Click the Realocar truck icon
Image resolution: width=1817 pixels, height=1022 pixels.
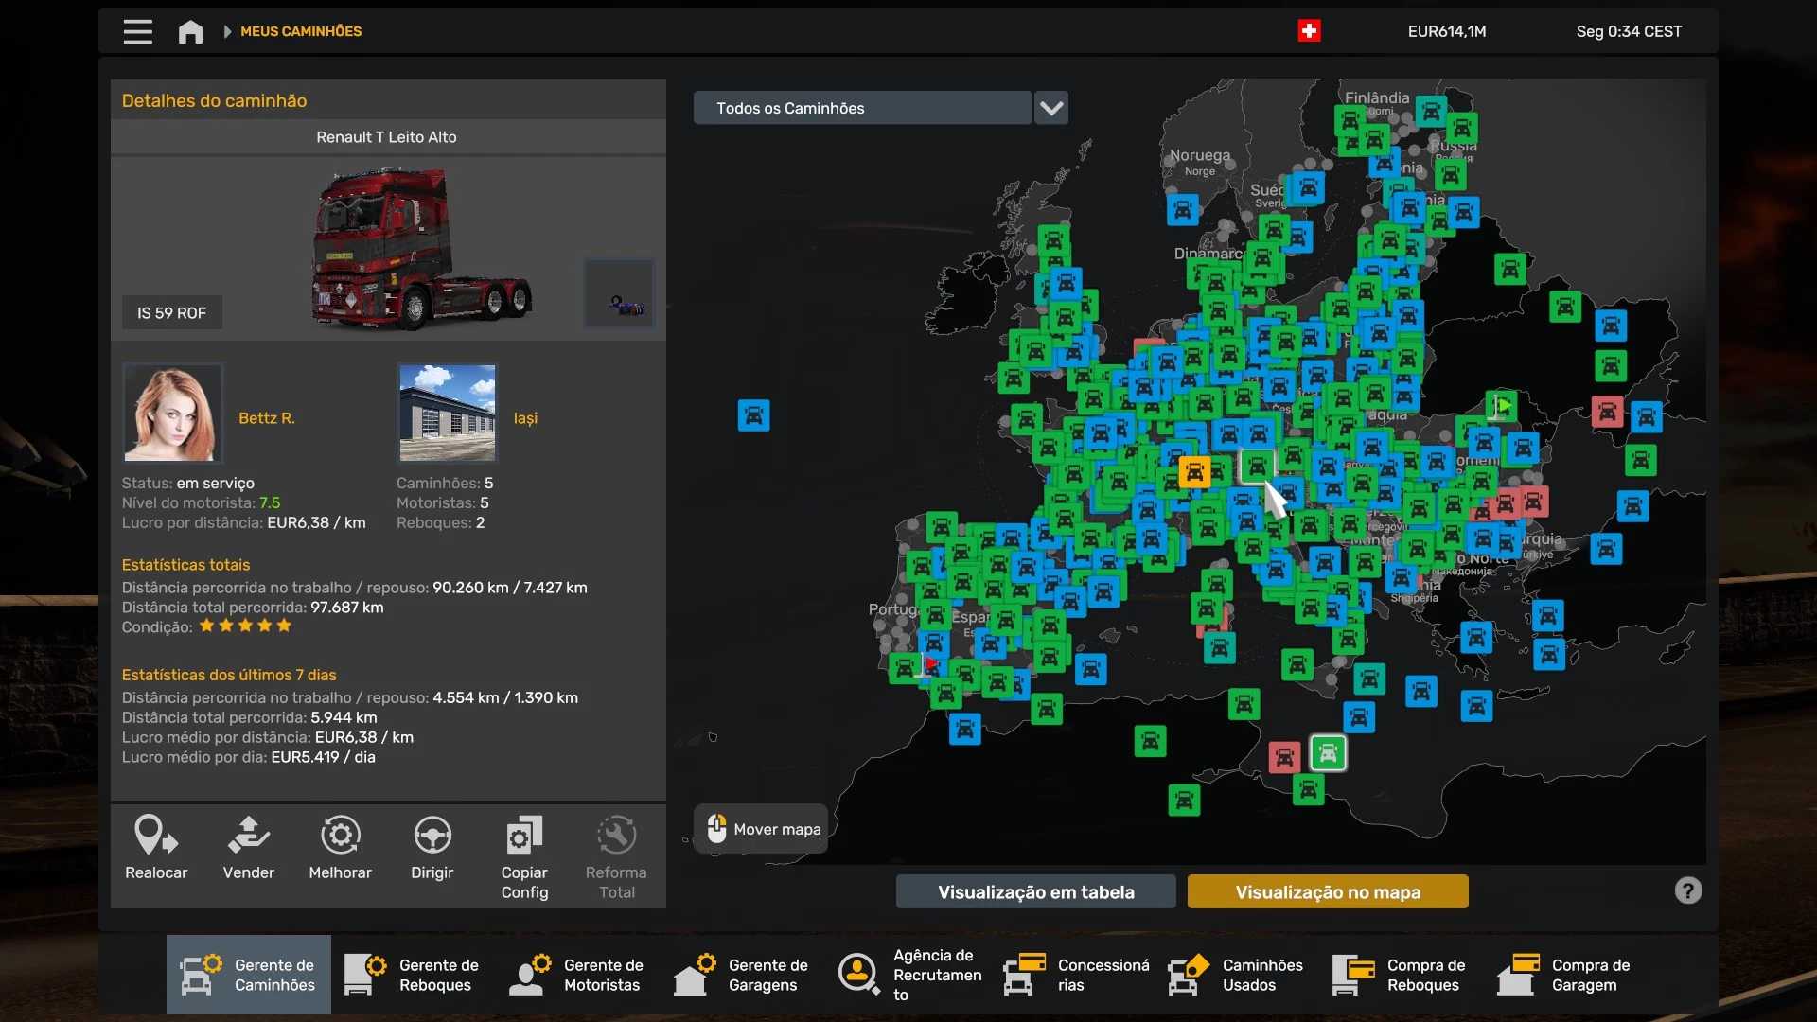click(156, 836)
